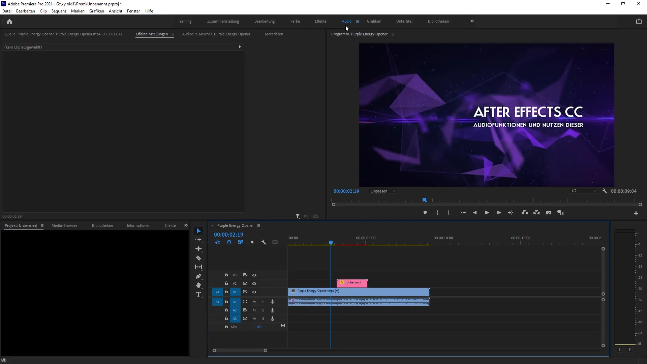Click program monitor playhead scrubber
The image size is (647, 364).
[x=425, y=200]
